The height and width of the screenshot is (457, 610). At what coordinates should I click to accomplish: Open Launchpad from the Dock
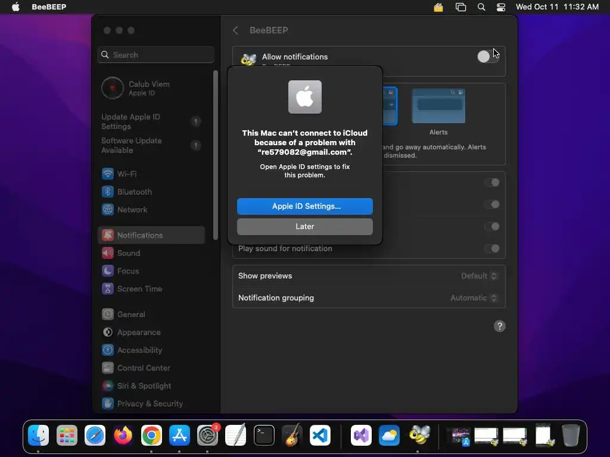pos(67,435)
